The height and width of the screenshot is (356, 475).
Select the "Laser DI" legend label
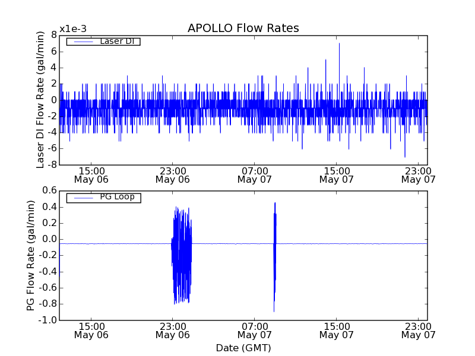(x=116, y=41)
